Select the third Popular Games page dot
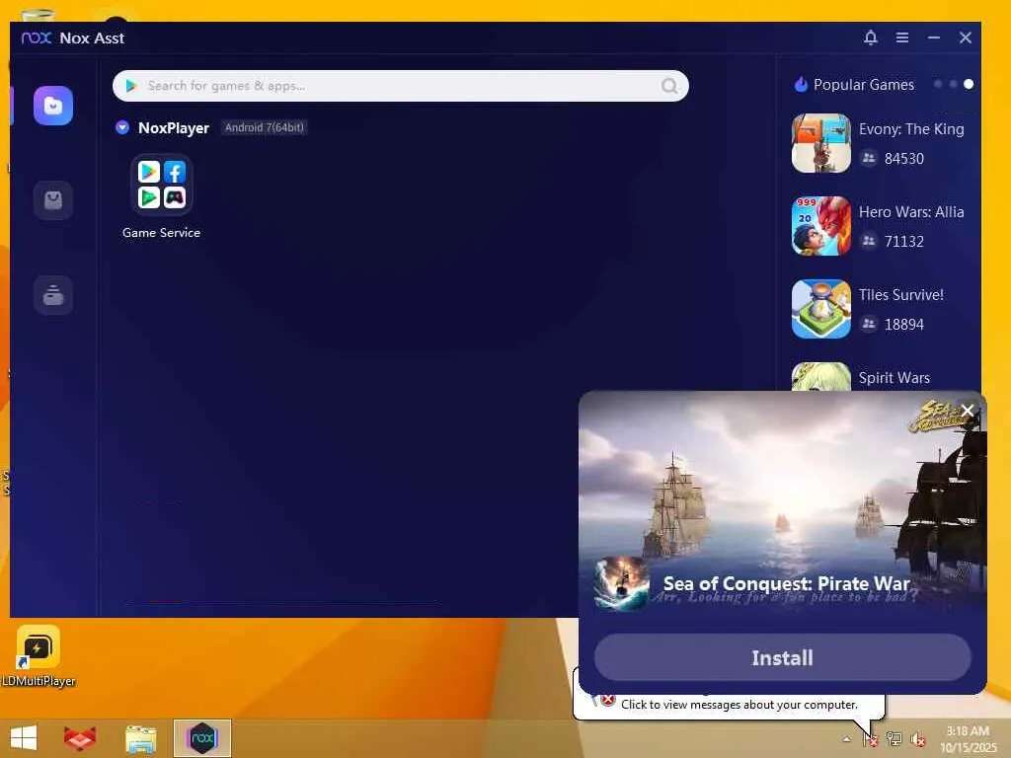This screenshot has height=758, width=1011. pos(969,85)
